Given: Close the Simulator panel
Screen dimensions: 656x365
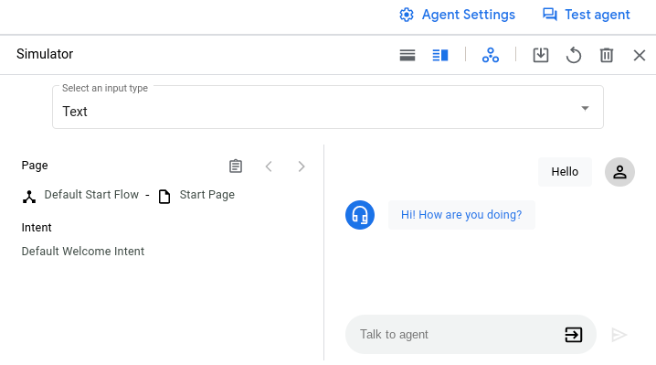Looking at the screenshot, I should point(640,55).
